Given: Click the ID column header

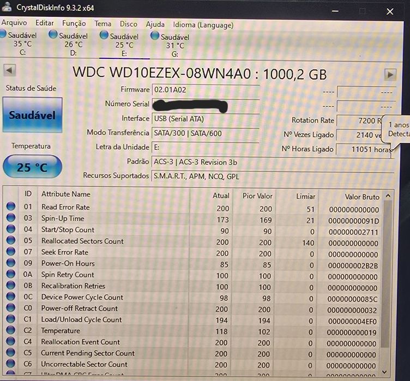Looking at the screenshot, I should 28,193.
